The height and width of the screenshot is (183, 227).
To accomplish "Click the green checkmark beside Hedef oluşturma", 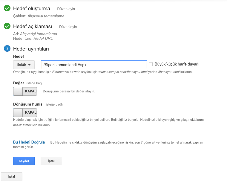I will point(7,8).
